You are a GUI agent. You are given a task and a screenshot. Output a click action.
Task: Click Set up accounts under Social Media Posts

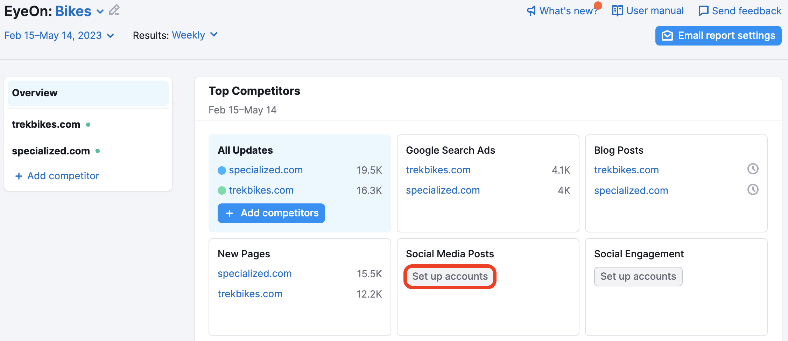click(450, 277)
